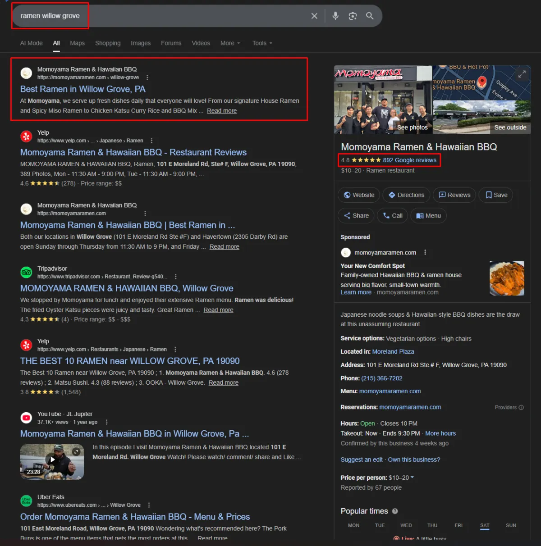This screenshot has height=546, width=541.
Task: Expand the map thumbnail with expand icon
Action: tap(522, 74)
